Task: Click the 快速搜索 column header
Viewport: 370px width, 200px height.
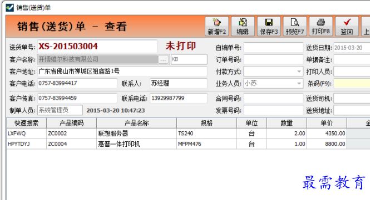Action: [27, 123]
